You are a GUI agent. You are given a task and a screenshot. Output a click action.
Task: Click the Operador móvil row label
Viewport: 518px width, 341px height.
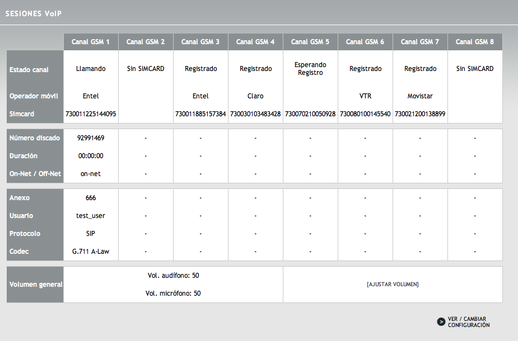click(x=34, y=96)
